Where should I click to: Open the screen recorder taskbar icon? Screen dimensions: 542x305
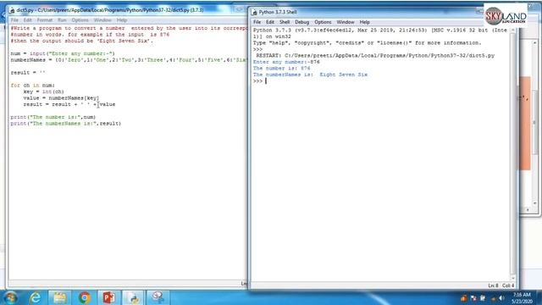point(158,297)
